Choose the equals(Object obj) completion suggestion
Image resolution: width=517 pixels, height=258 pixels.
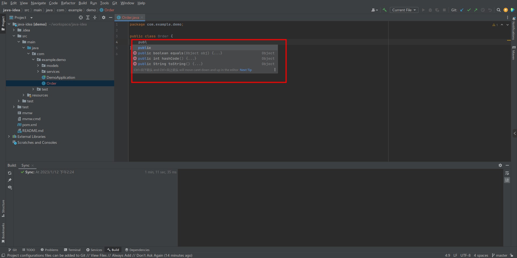[205, 53]
